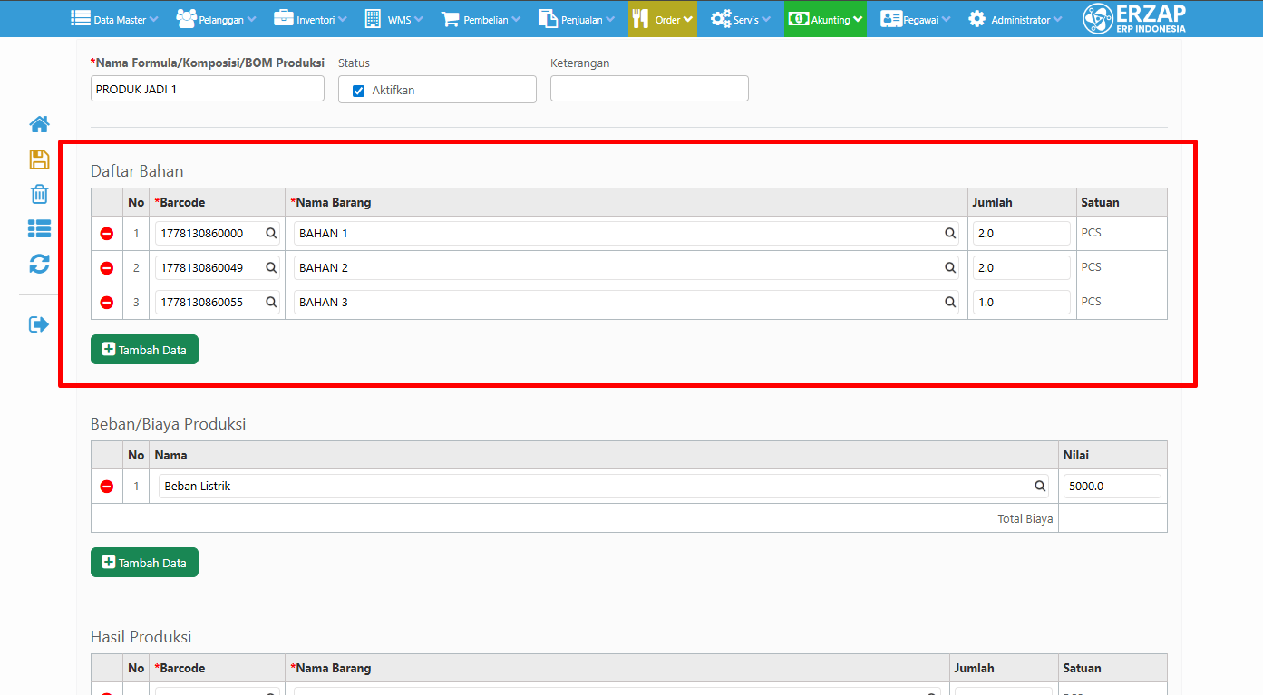Toggle the Aktifkan status checkbox

(358, 91)
